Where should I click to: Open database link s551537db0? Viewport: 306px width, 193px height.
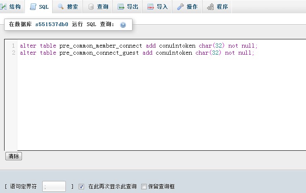click(x=52, y=24)
